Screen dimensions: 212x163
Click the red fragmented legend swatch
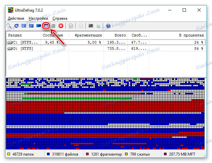coord(87,154)
